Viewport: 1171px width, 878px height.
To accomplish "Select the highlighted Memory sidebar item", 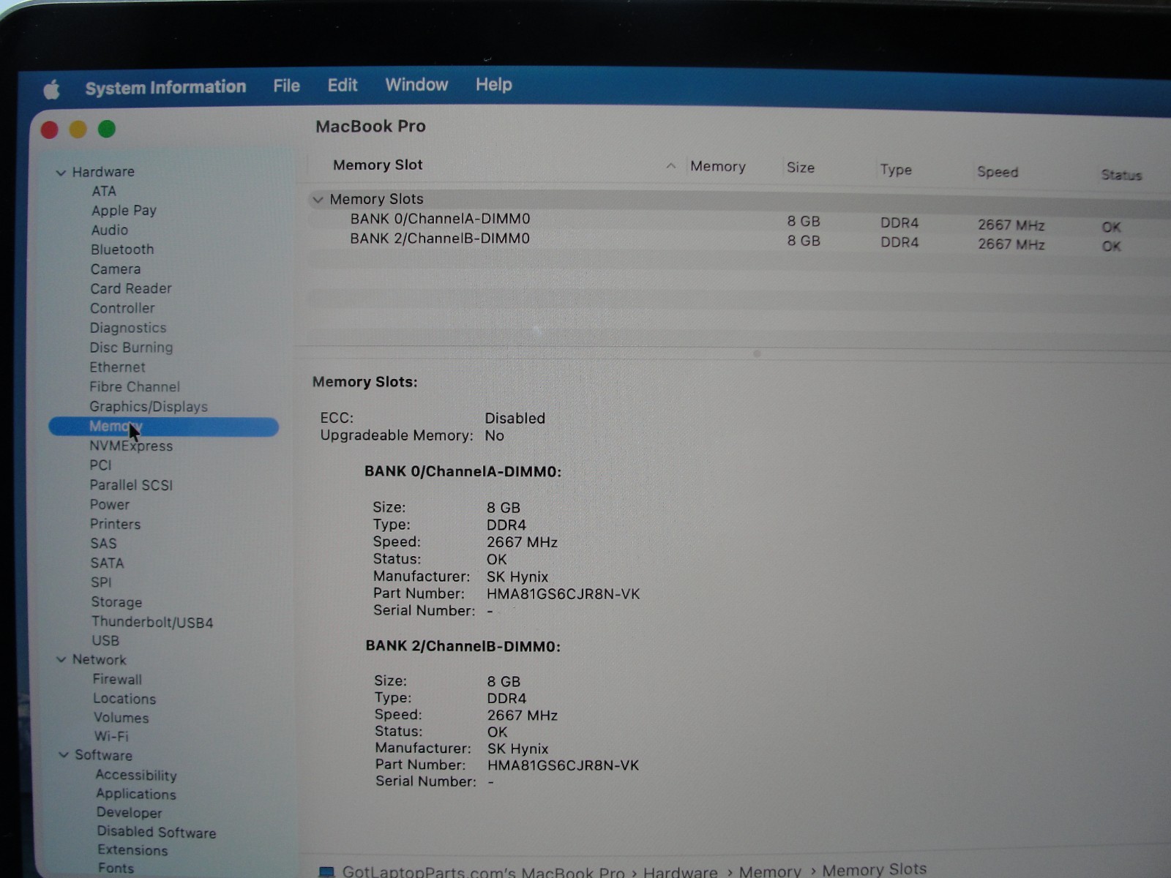I will click(163, 427).
